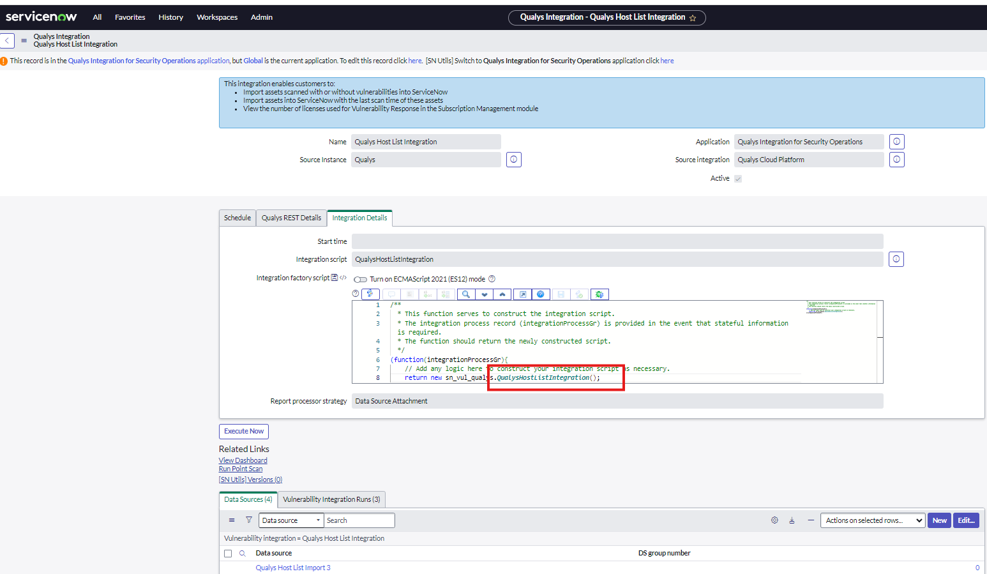
Task: Toggle ECMAScript 2021 (ES12) mode switch
Action: [361, 279]
